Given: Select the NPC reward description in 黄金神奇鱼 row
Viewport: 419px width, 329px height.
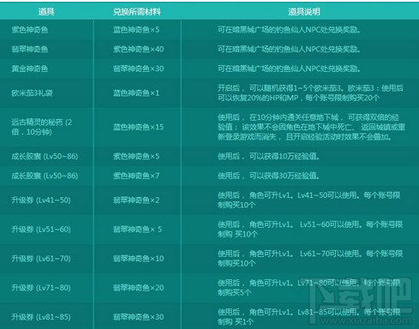Looking at the screenshot, I should coord(289,69).
